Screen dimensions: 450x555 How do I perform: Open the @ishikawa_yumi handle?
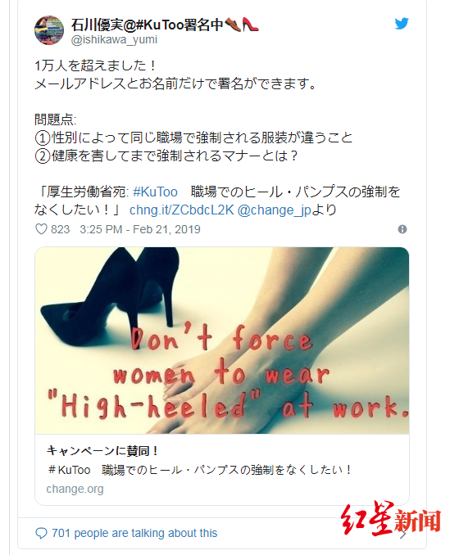(x=114, y=39)
